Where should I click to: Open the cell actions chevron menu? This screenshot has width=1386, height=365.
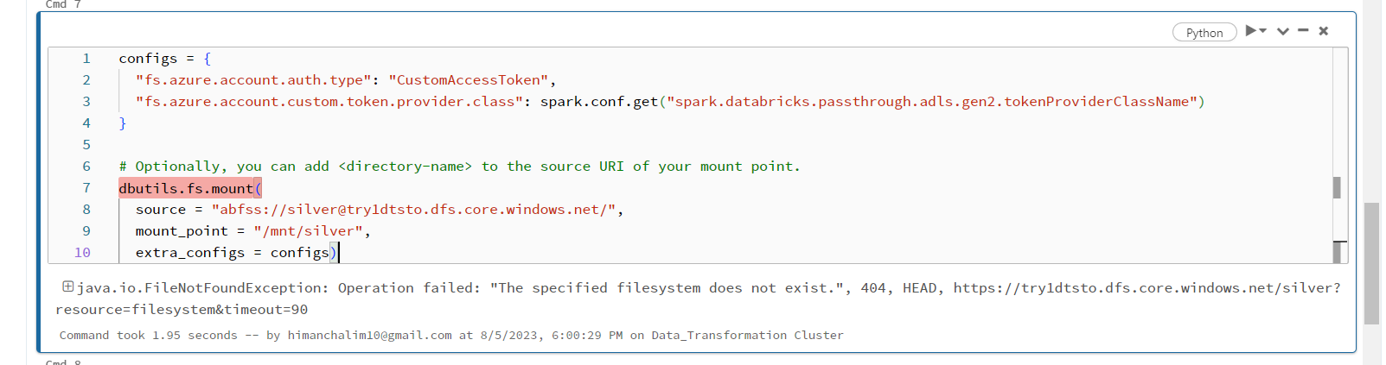click(1283, 32)
